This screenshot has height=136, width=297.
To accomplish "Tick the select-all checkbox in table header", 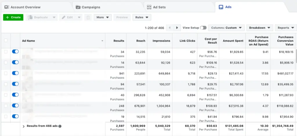I will pos(6,41).
